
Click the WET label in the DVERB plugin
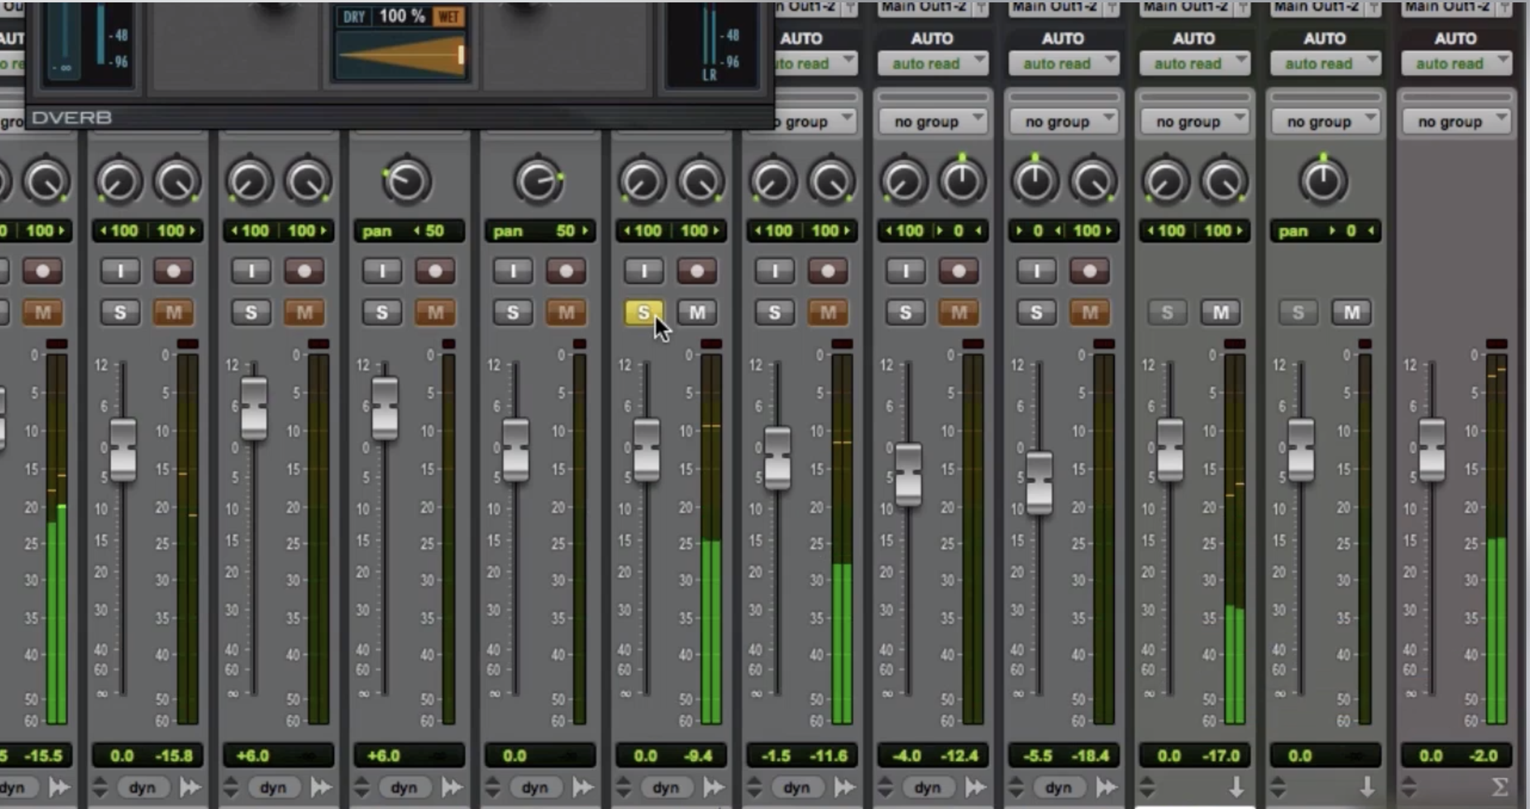449,17
